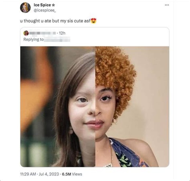Click the "Ice Spice" display name
The height and width of the screenshot is (181, 190).
pyautogui.click(x=42, y=5)
